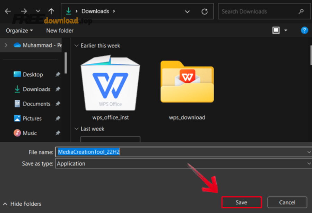Open Desktop in the navigation pane

(x=28, y=74)
